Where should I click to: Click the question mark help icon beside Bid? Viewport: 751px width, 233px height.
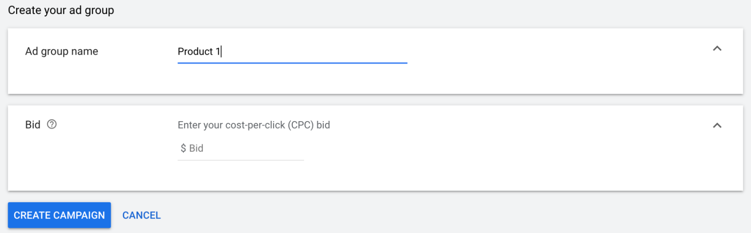click(x=52, y=124)
